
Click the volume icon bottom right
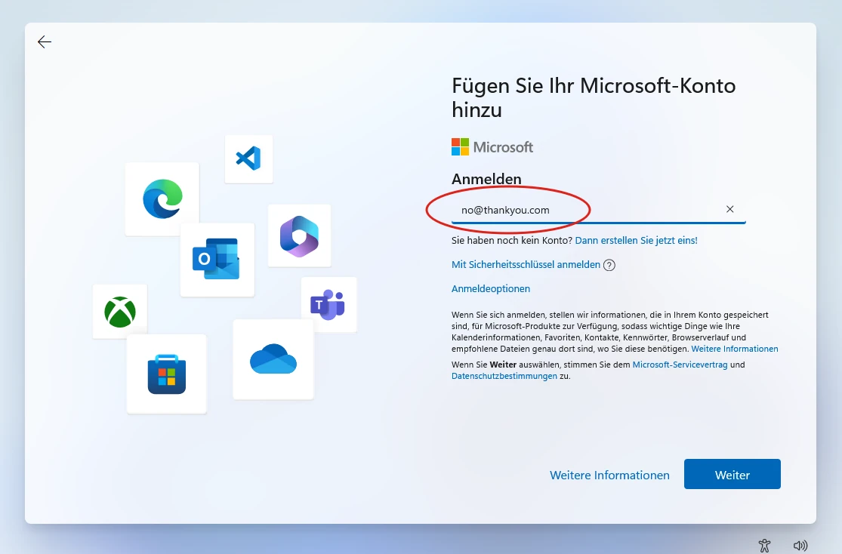coord(800,545)
